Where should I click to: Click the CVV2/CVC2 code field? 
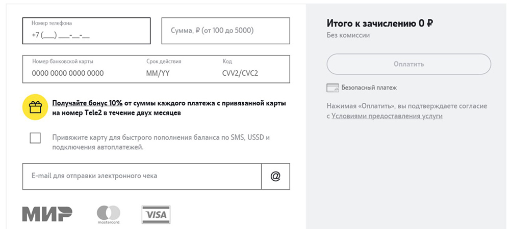240,73
